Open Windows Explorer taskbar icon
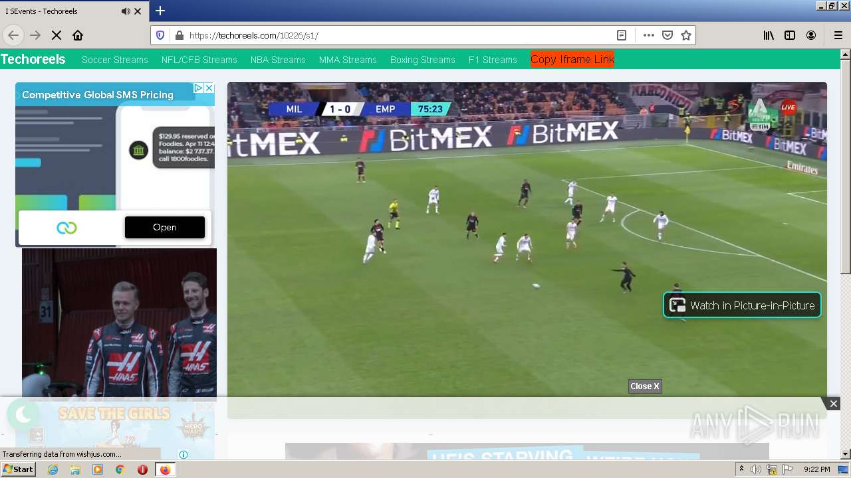The width and height of the screenshot is (851, 478). [75, 469]
